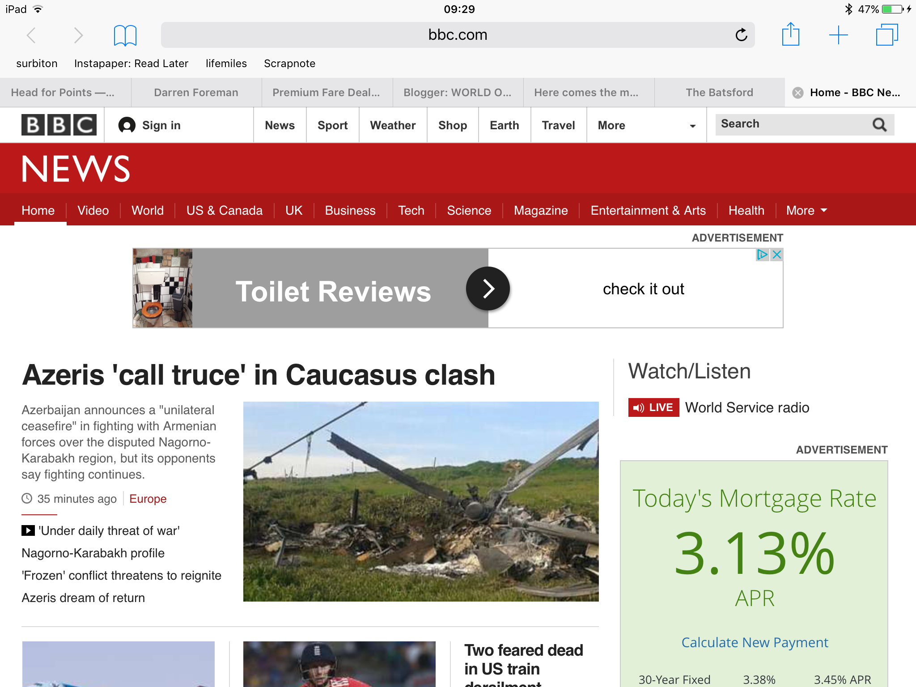Tap the reload page icon
This screenshot has width=916, height=687.
[x=741, y=35]
